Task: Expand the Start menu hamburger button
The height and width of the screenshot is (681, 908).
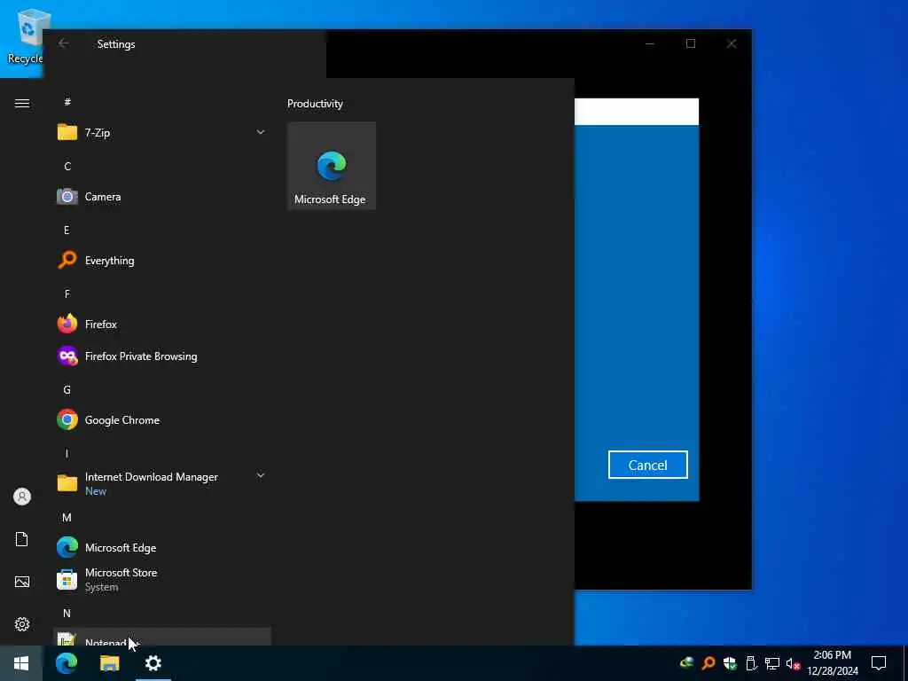Action: [22, 103]
